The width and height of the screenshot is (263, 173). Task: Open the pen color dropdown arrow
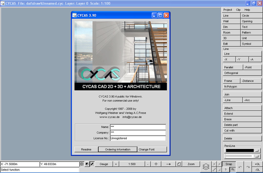(x=257, y=151)
